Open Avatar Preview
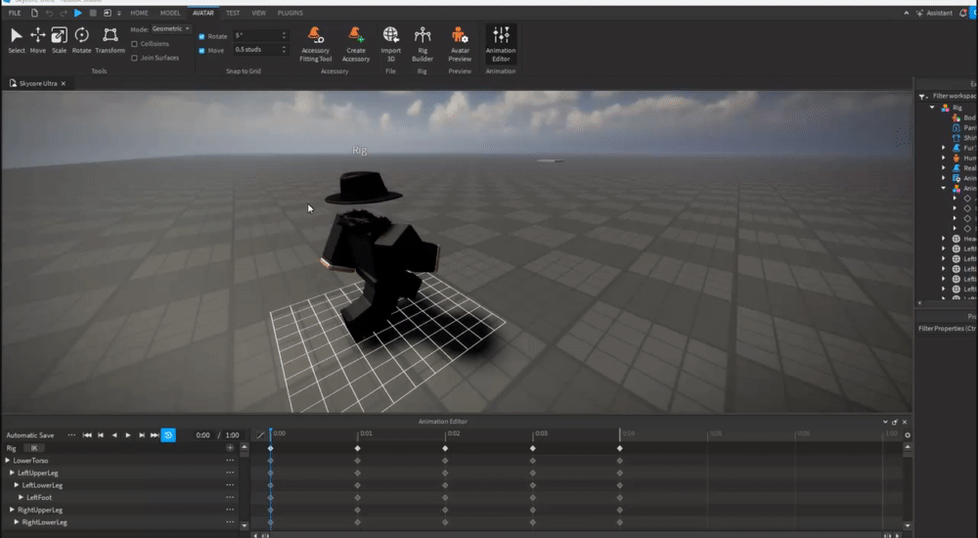 tap(460, 44)
